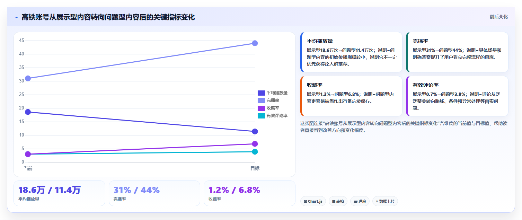Click the 前后变化 label in header
The height and width of the screenshot is (220, 522).
(498, 17)
